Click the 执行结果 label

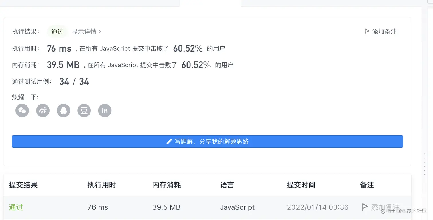pyautogui.click(x=26, y=32)
